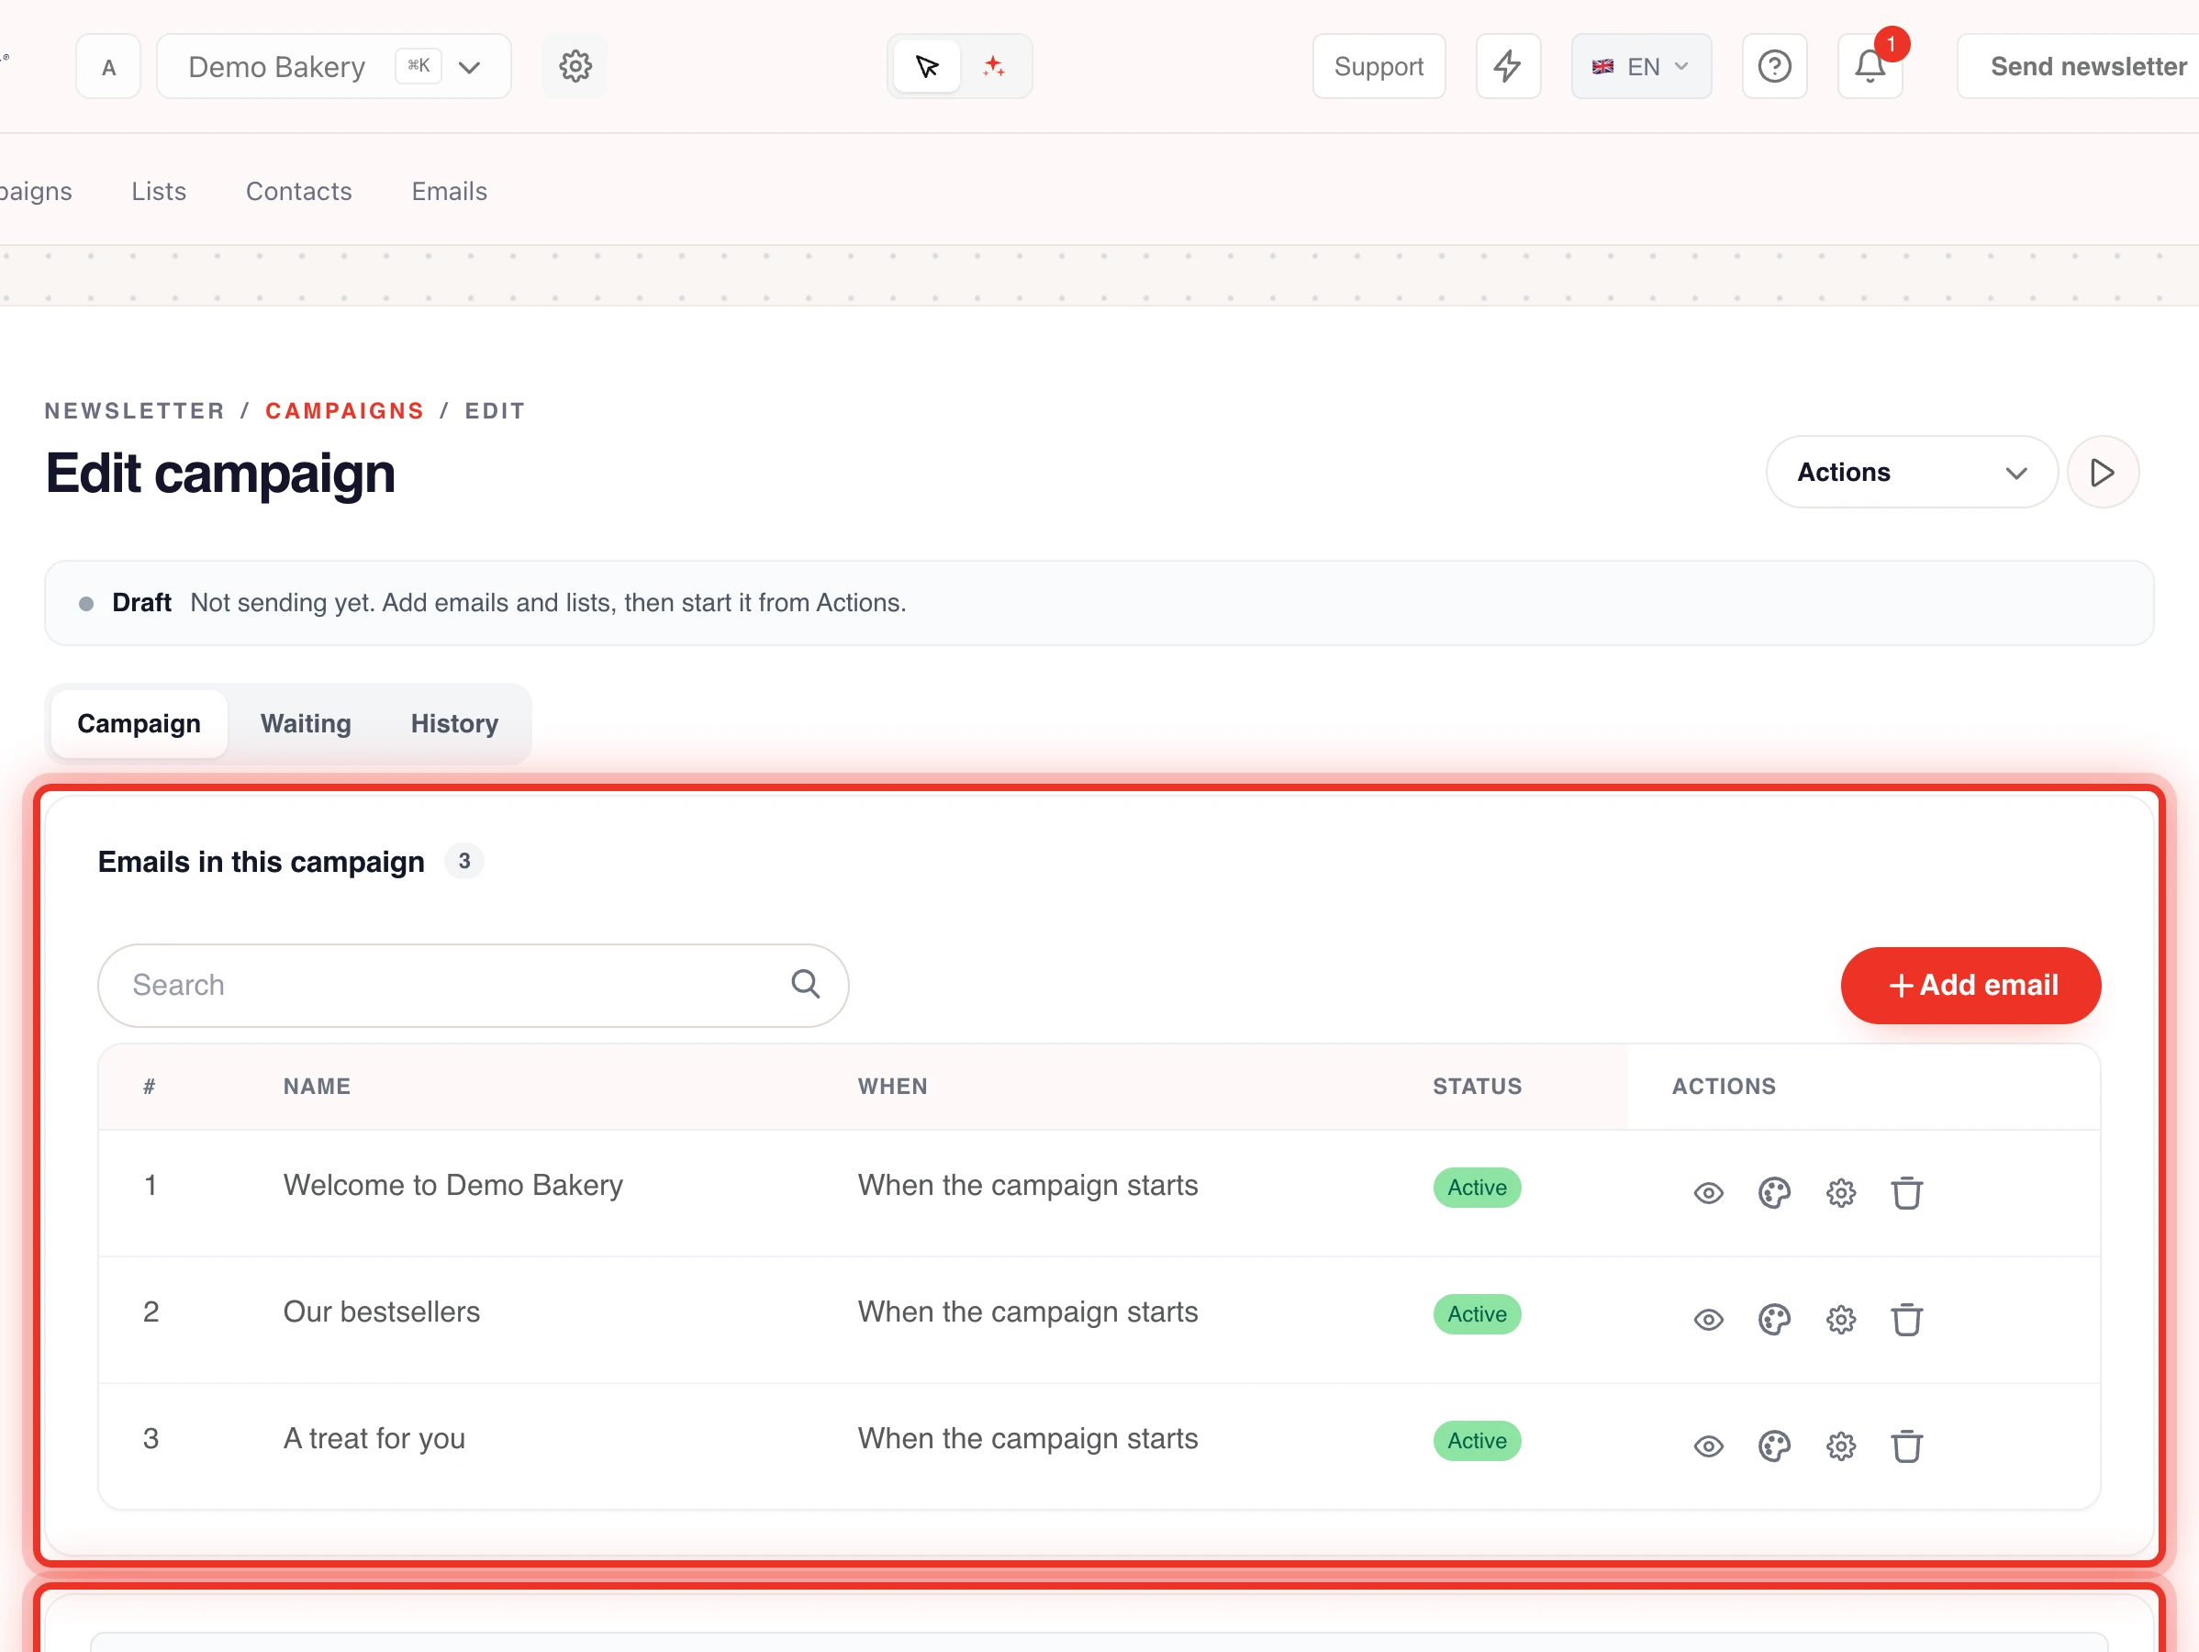This screenshot has width=2199, height=1652.
Task: Open settings gear for A treat for you
Action: click(x=1840, y=1445)
